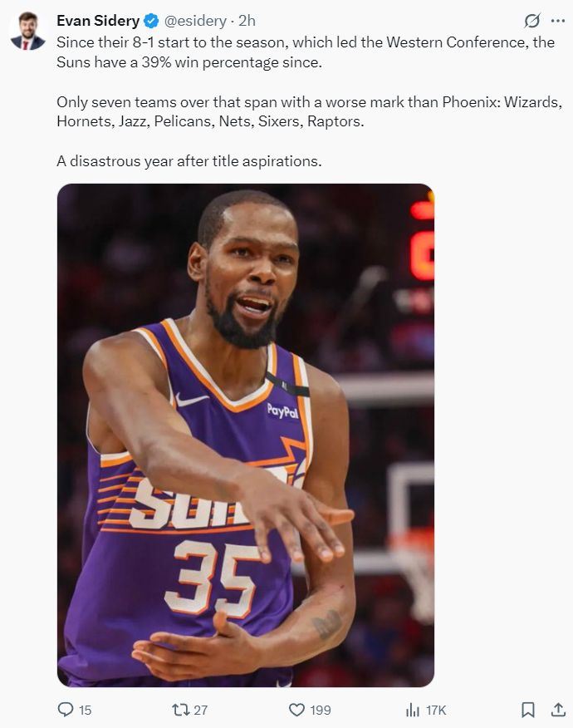This screenshot has height=728, width=573.
Task: Click the 15 replies count
Action: point(86,710)
